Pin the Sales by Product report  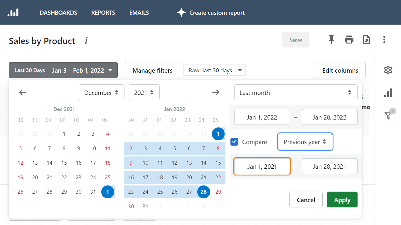pyautogui.click(x=331, y=40)
